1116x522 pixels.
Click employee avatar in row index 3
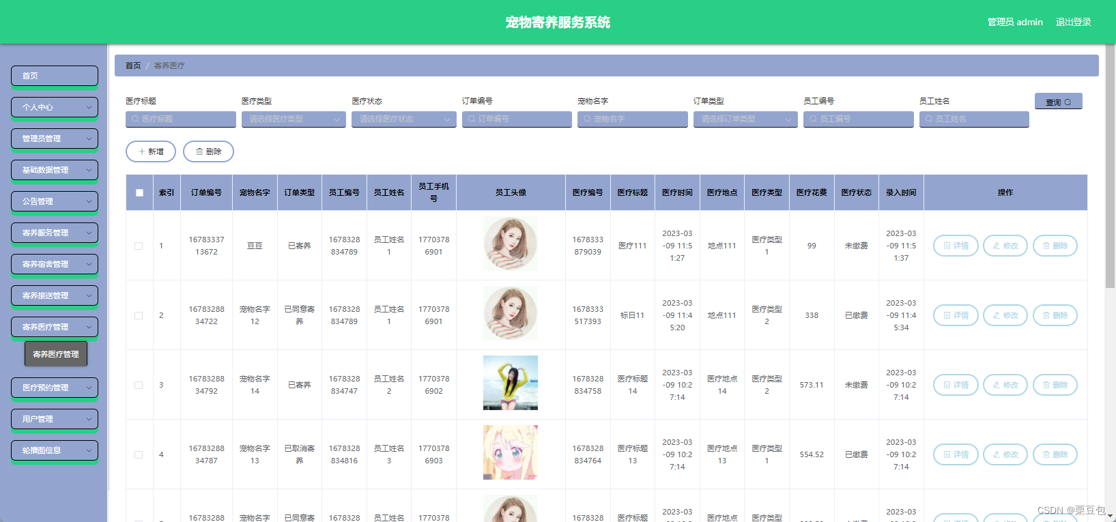(x=511, y=383)
